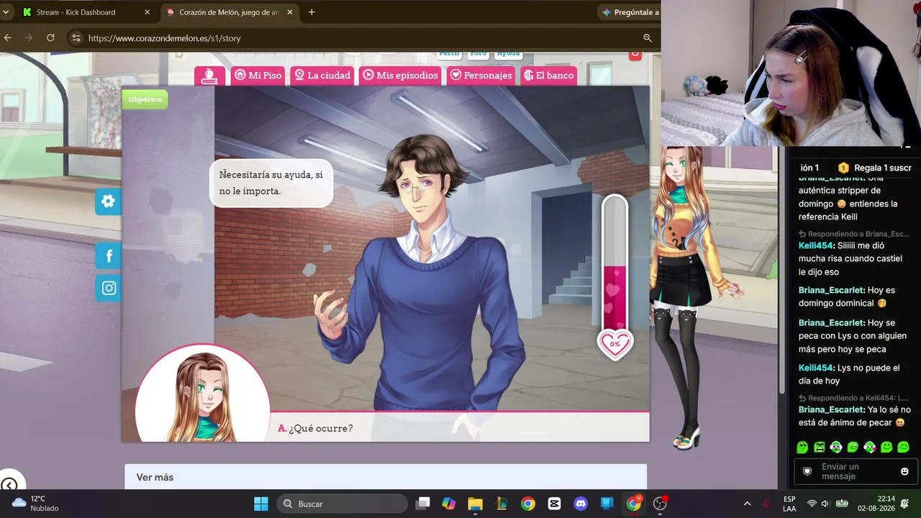
Task: Open OBS Studio from the taskbar
Action: click(x=660, y=504)
